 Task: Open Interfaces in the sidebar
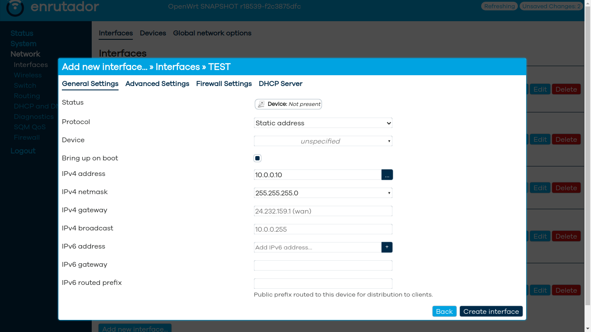[x=31, y=65]
